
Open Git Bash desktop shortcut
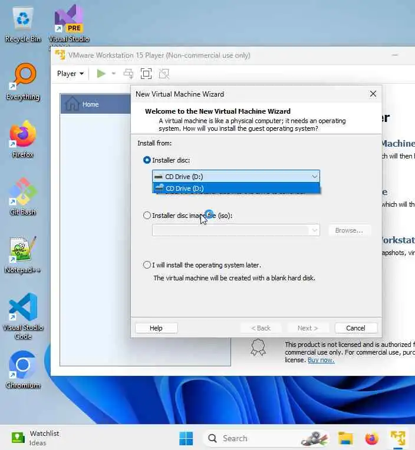22,197
